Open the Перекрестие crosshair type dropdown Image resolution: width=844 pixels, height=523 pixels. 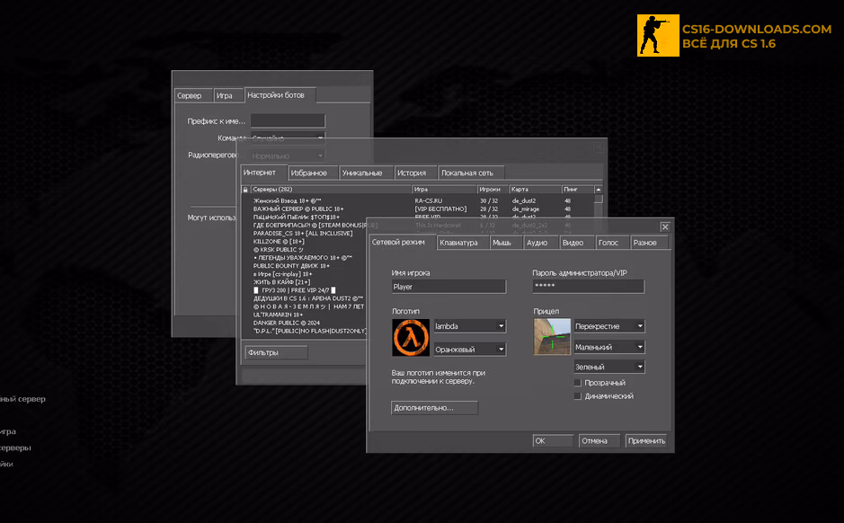click(609, 326)
